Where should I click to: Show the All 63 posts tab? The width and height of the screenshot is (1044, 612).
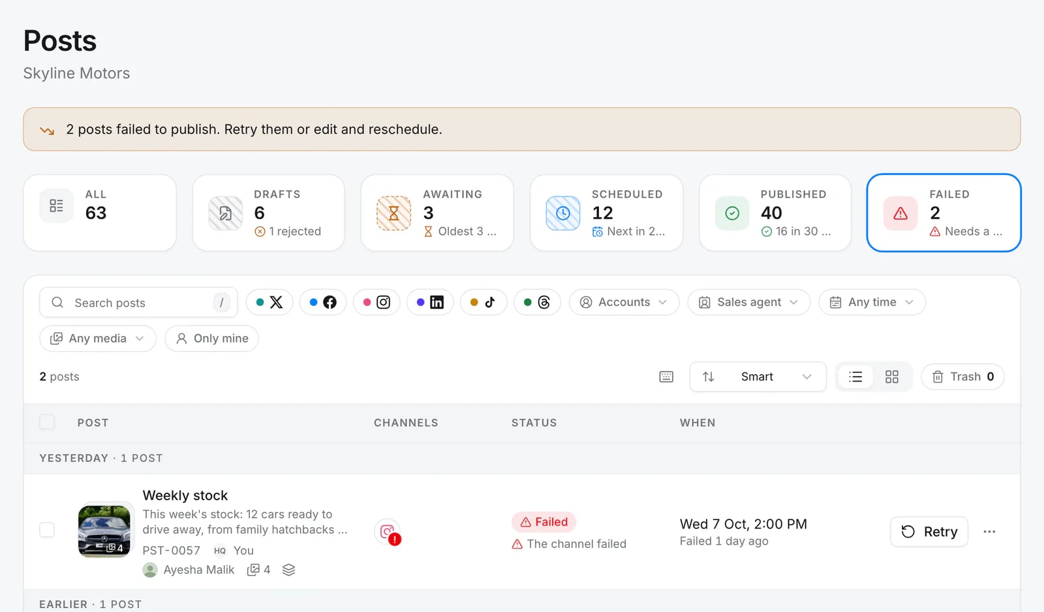click(100, 213)
